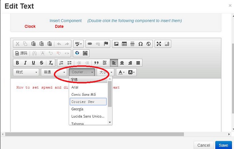Save the edited text

(223, 145)
